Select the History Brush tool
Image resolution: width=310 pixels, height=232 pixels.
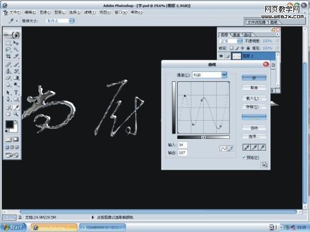[x=16, y=71]
